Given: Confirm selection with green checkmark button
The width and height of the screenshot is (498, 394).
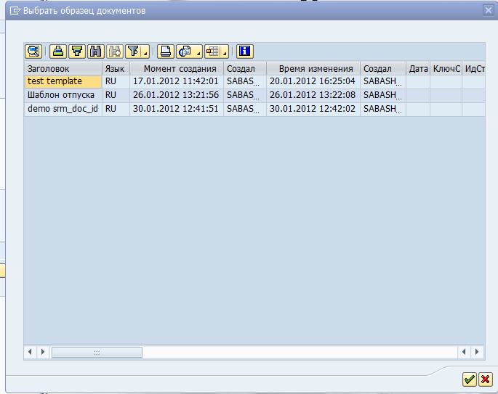Looking at the screenshot, I should point(470,379).
